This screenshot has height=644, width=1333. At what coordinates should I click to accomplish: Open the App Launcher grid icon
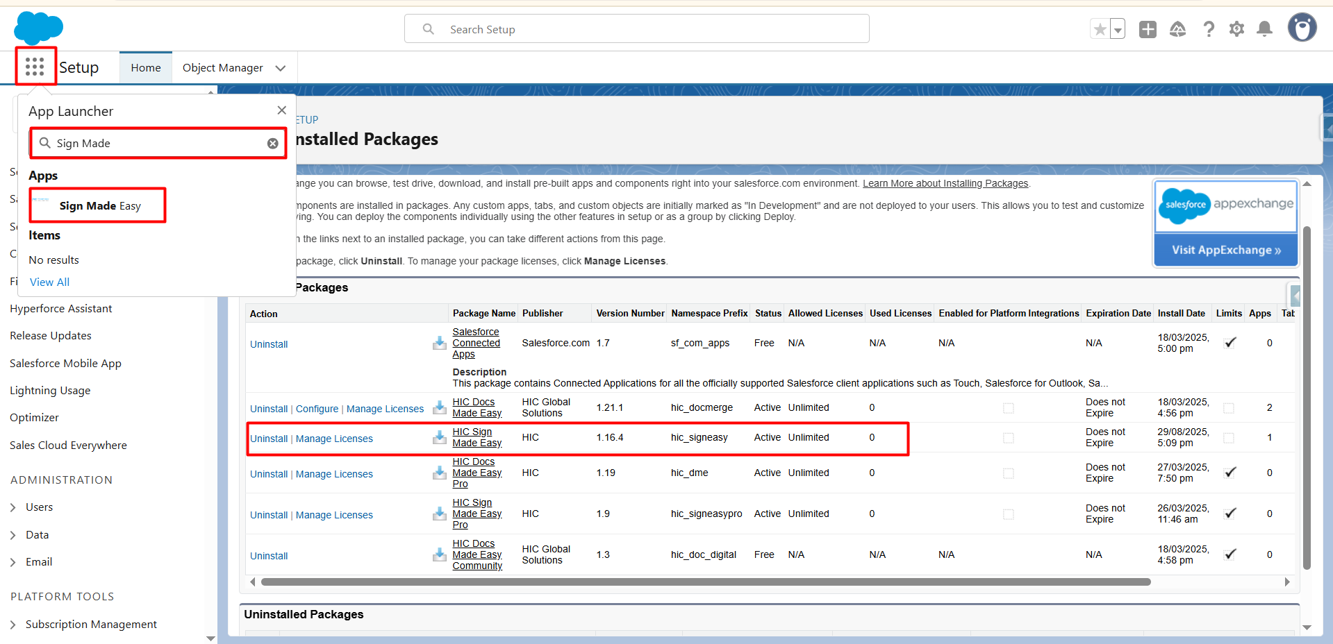[x=35, y=67]
